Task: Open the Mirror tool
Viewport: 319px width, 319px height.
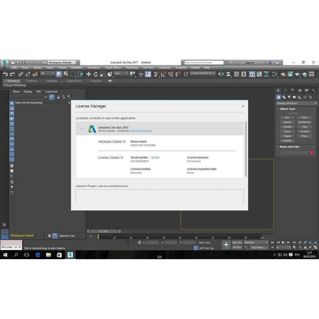Action: [221, 74]
